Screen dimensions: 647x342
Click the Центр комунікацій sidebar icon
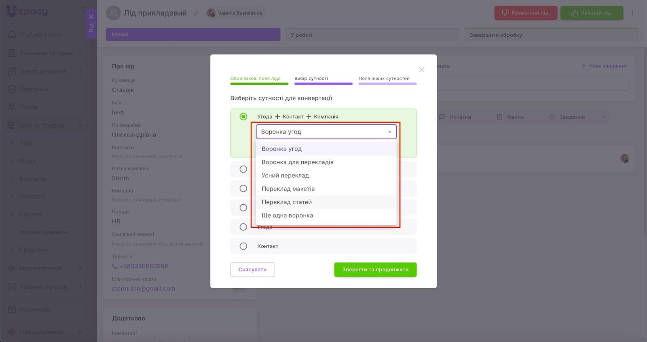coord(12,71)
